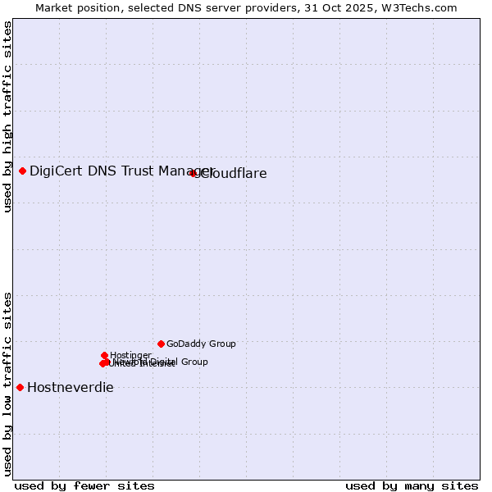Open the Hostneverdie label
This screenshot has width=492, height=492.
pos(71,388)
